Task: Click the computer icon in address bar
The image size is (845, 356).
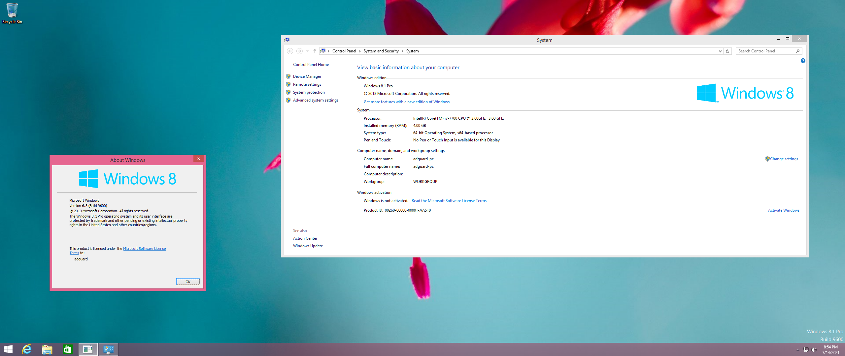Action: pos(323,51)
